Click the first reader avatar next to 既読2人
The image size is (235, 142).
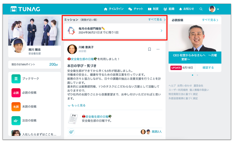[143, 132]
